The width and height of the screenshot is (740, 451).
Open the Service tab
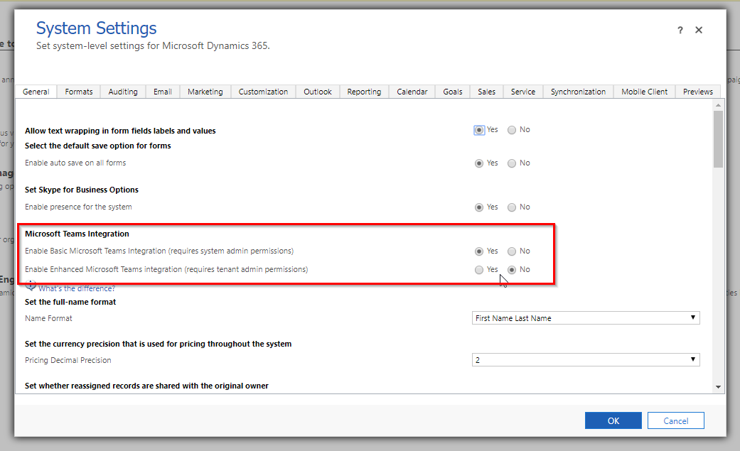(x=523, y=92)
